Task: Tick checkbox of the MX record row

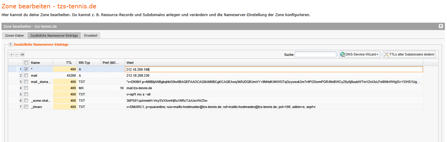Action: click(x=26, y=88)
